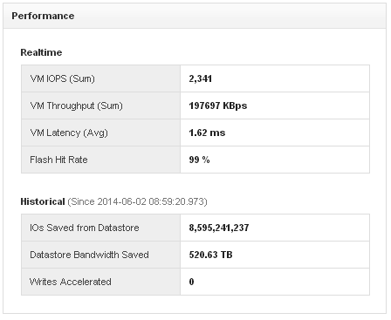391x320 pixels.
Task: Select the Writes Accelerated value 0
Action: tap(191, 282)
